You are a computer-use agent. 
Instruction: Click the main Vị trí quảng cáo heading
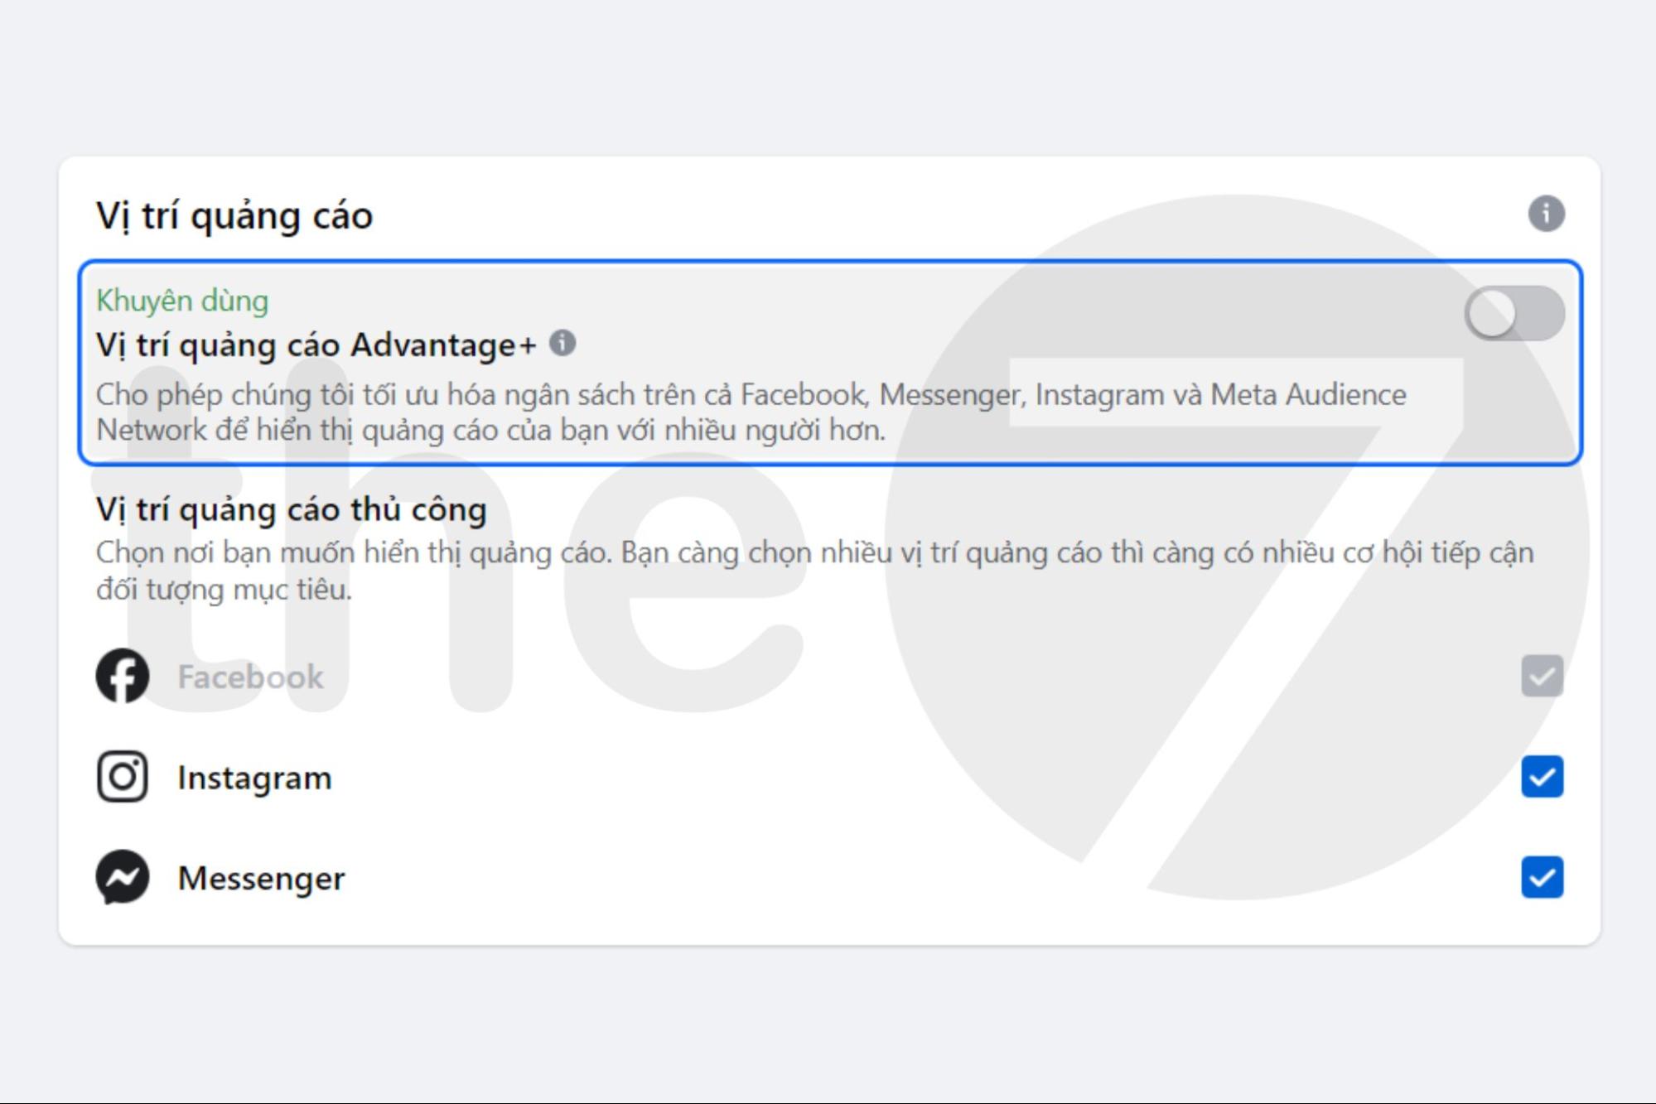234,215
